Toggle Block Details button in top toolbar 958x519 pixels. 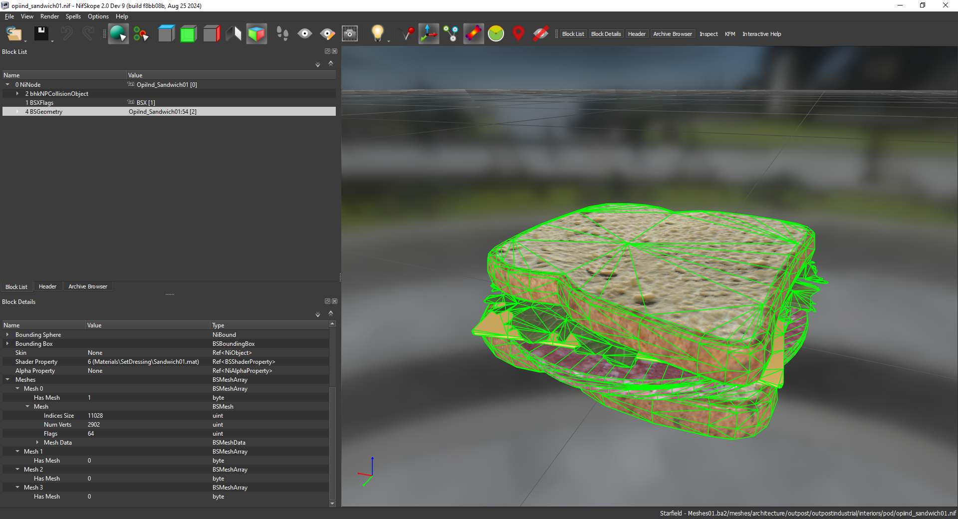(606, 34)
